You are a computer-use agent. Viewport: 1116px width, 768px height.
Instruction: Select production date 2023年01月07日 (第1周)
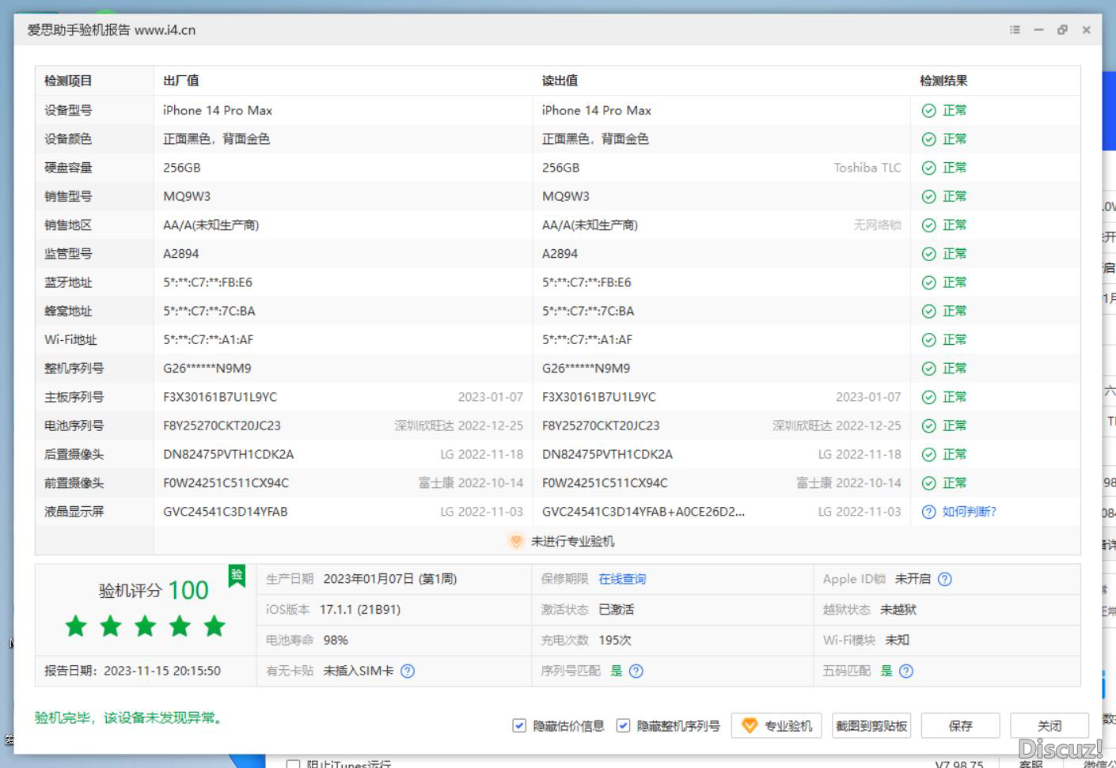390,579
